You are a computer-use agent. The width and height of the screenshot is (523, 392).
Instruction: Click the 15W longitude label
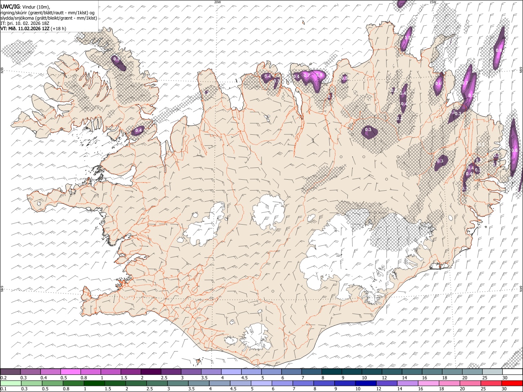tap(432, 2)
